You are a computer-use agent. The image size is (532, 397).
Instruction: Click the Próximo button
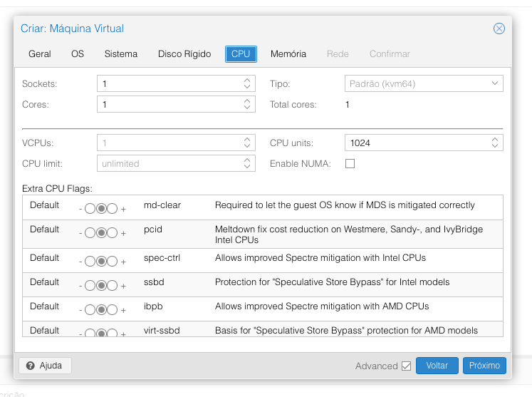click(484, 366)
